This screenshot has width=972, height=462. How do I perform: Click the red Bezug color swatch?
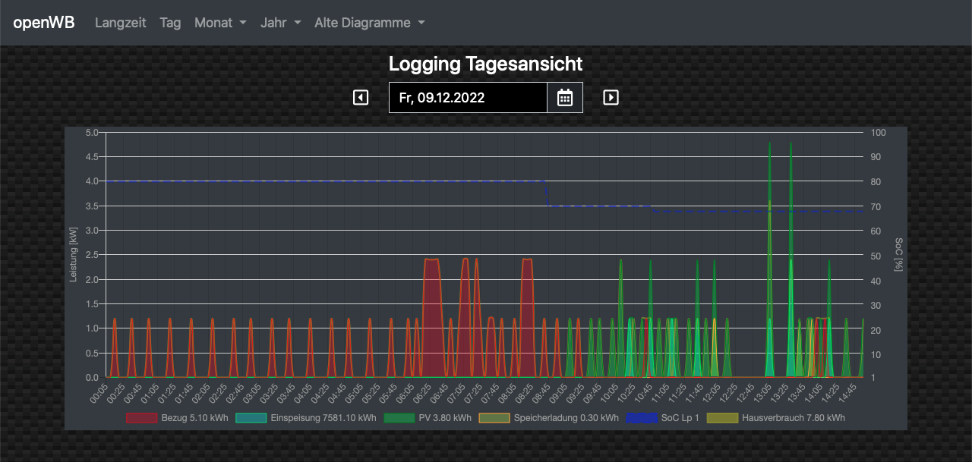[x=141, y=417]
